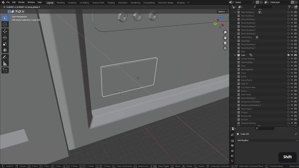
Task: Open the Render properties tab icon
Action: (x=232, y=141)
